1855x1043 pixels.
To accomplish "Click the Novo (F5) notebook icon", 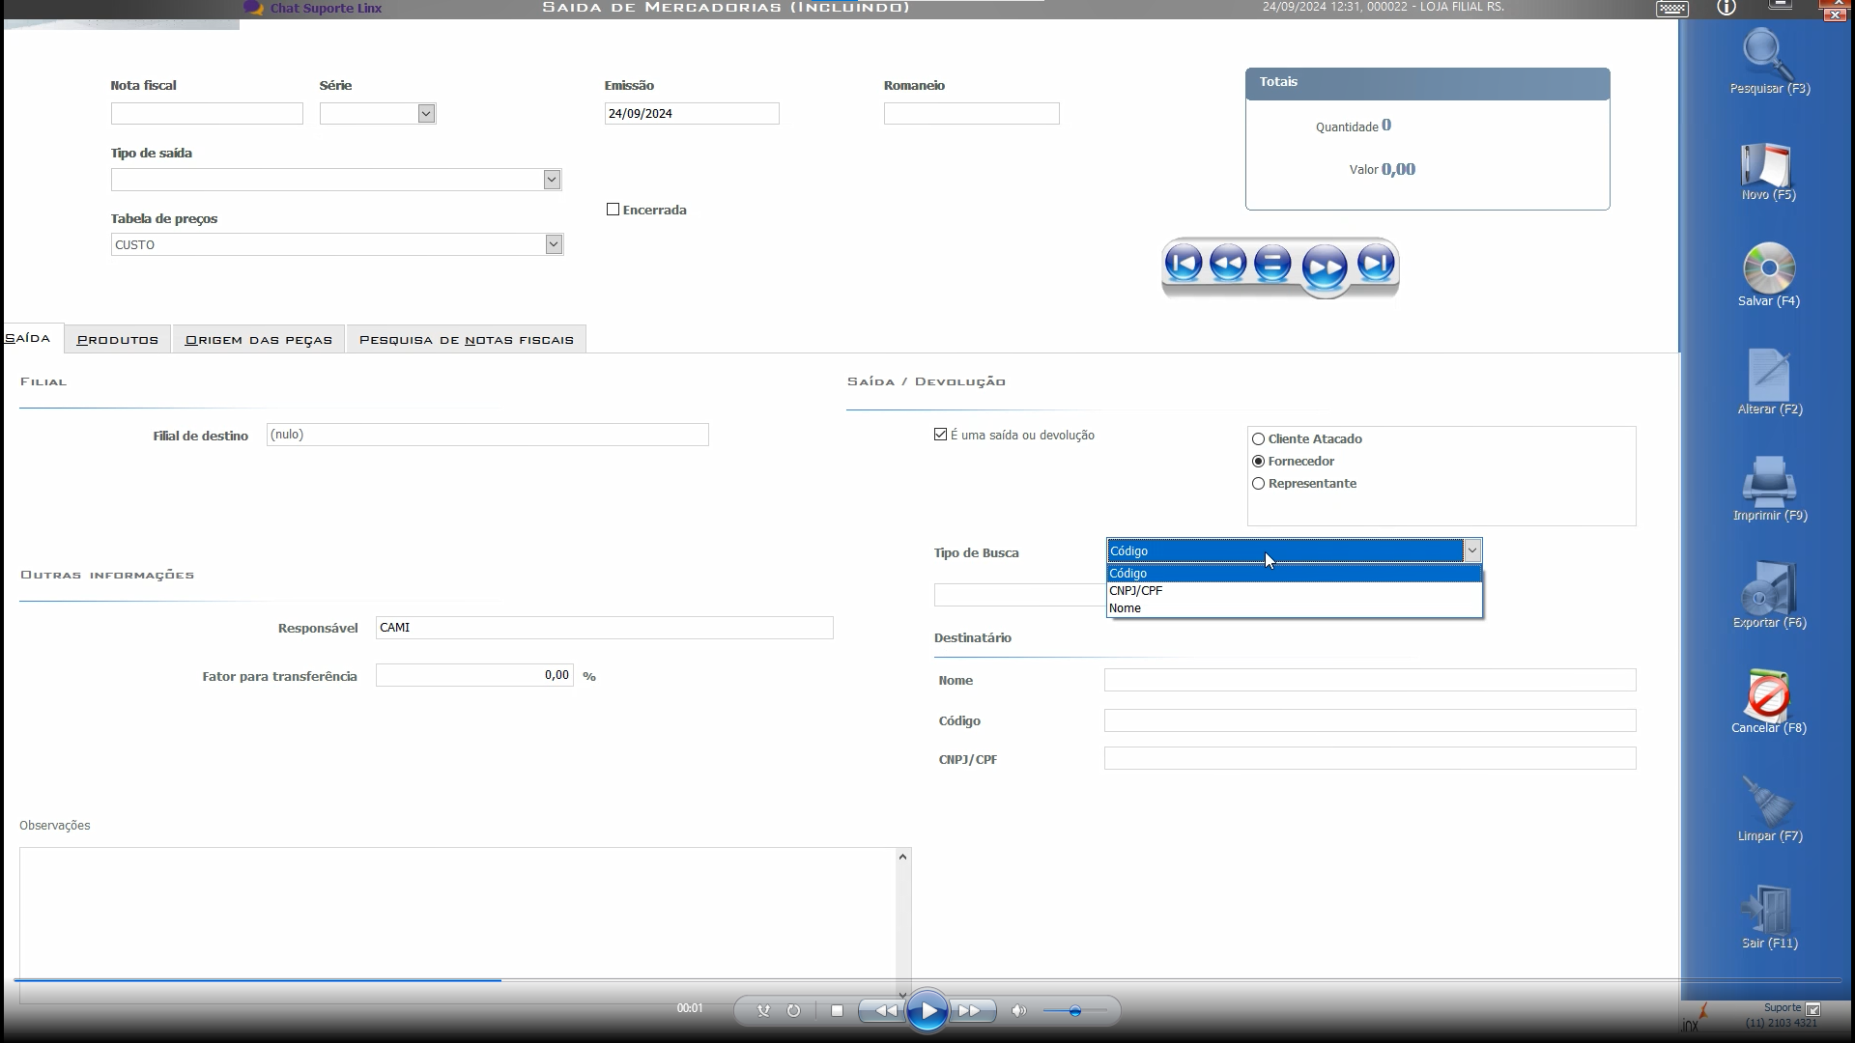I will tap(1767, 165).
